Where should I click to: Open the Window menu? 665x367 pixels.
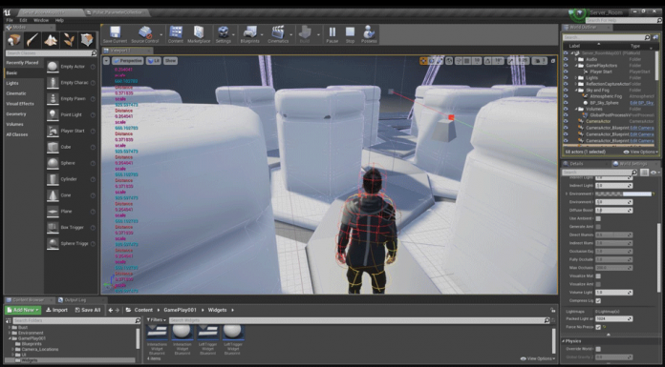[41, 20]
